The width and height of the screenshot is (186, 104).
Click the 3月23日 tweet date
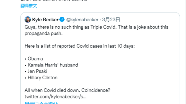click(111, 20)
